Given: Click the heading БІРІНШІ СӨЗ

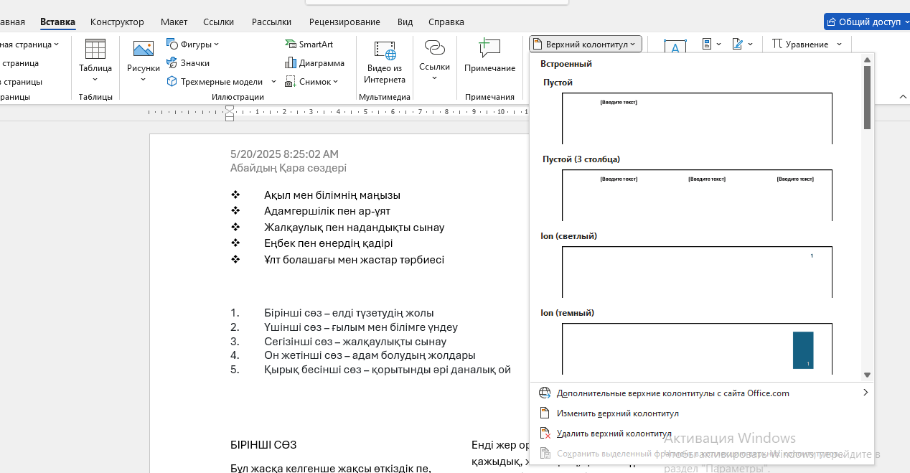Looking at the screenshot, I should 263,445.
